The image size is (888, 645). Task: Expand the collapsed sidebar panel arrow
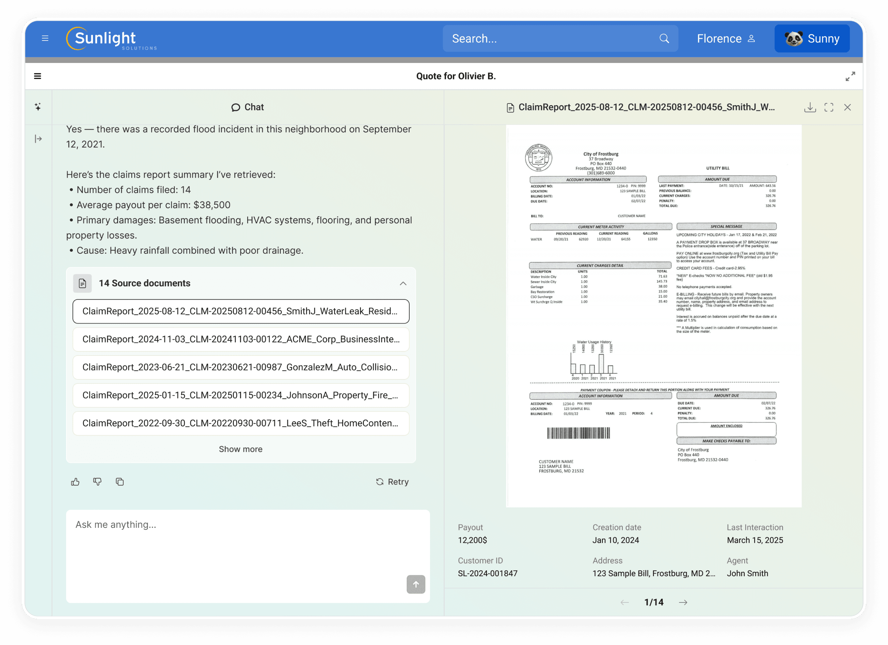tap(38, 139)
